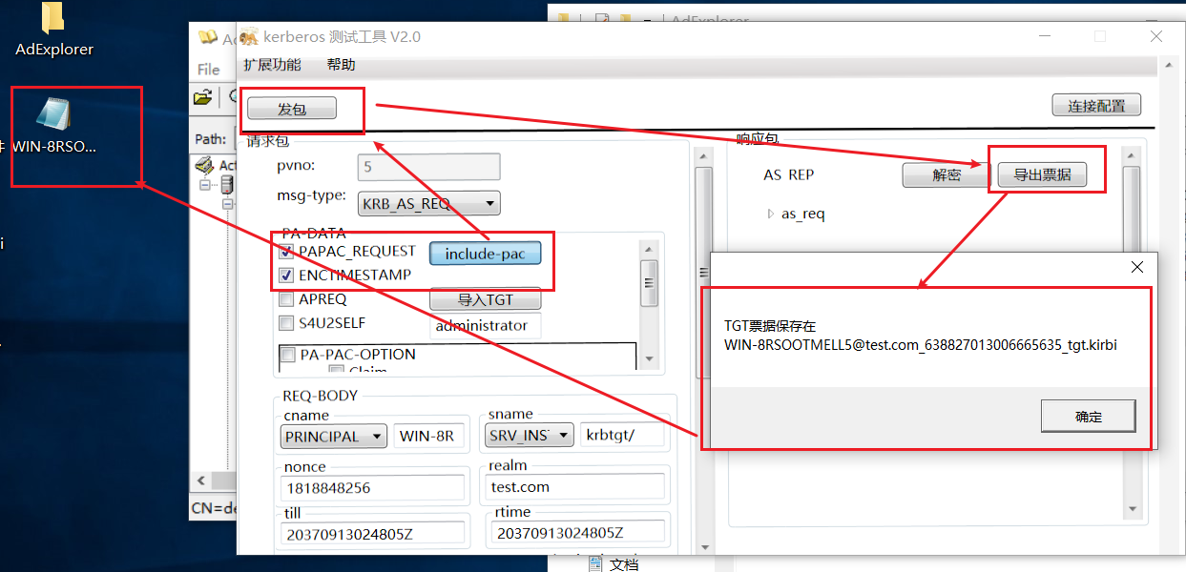Enable the S4U2SELF checkbox
The image size is (1186, 572).
click(286, 323)
